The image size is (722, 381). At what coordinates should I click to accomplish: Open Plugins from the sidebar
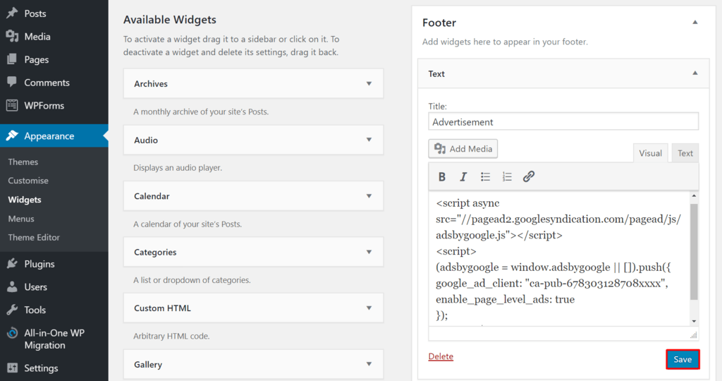(x=39, y=264)
